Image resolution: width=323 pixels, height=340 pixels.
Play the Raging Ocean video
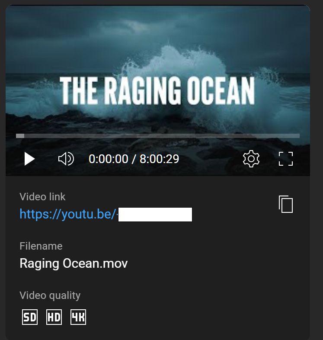tap(29, 159)
